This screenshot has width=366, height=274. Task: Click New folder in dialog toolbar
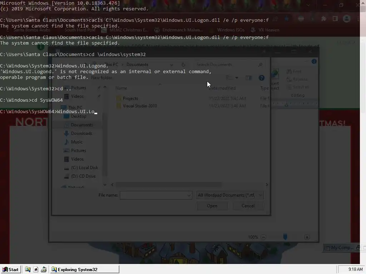click(x=102, y=78)
